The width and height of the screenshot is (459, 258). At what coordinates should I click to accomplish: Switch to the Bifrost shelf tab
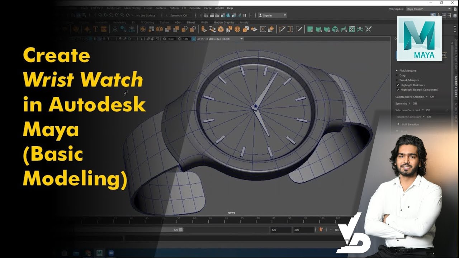pyautogui.click(x=191, y=22)
